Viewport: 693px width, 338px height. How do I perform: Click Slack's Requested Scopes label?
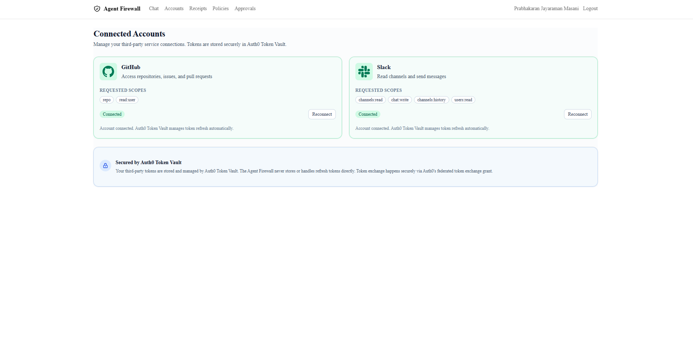coord(379,90)
